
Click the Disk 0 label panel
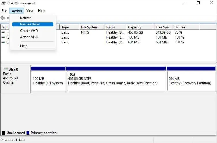click(x=15, y=78)
